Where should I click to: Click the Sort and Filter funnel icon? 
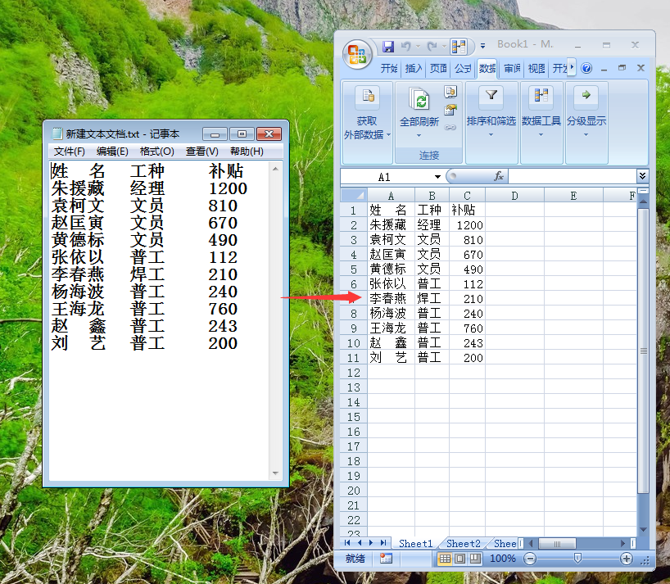point(491,96)
